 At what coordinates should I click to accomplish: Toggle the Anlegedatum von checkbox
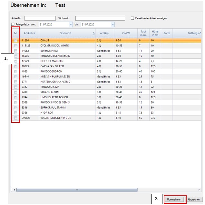(x=13, y=24)
